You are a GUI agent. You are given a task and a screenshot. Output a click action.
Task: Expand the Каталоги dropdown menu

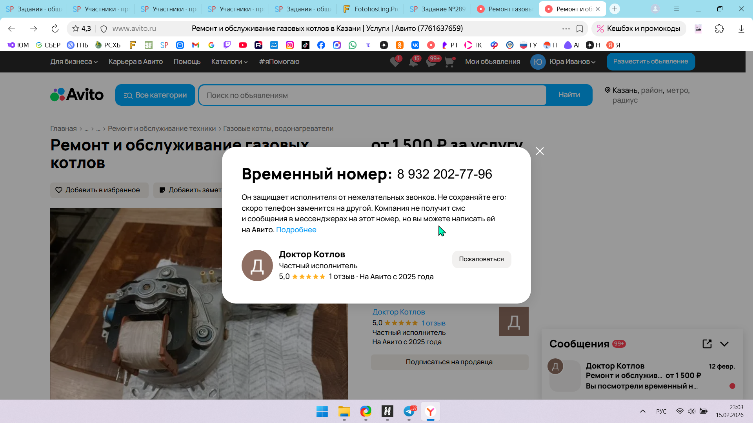point(229,61)
